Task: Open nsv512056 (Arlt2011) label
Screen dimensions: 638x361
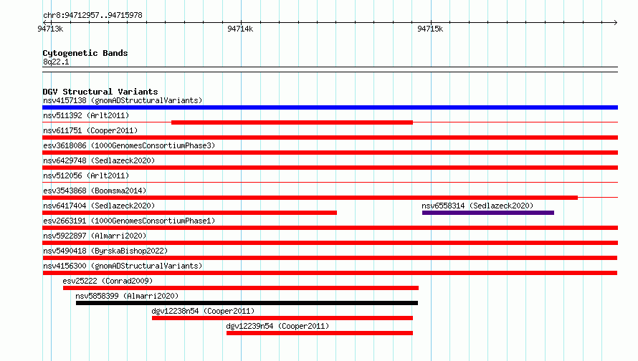Action: 86,175
